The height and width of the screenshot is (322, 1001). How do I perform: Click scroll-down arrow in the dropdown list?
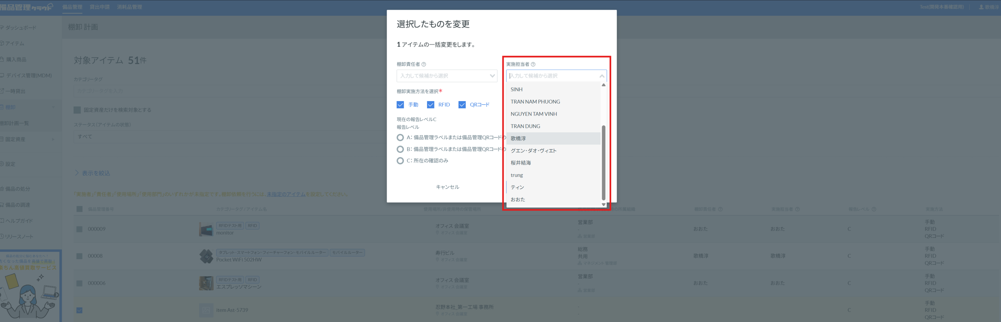[x=603, y=204]
